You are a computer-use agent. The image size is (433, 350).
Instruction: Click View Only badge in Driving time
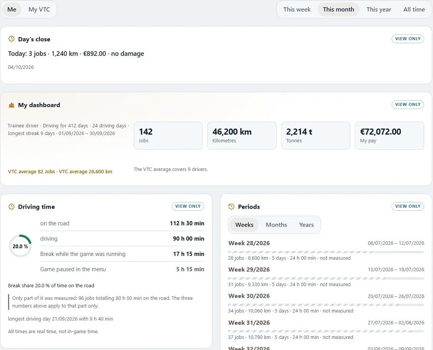click(188, 207)
